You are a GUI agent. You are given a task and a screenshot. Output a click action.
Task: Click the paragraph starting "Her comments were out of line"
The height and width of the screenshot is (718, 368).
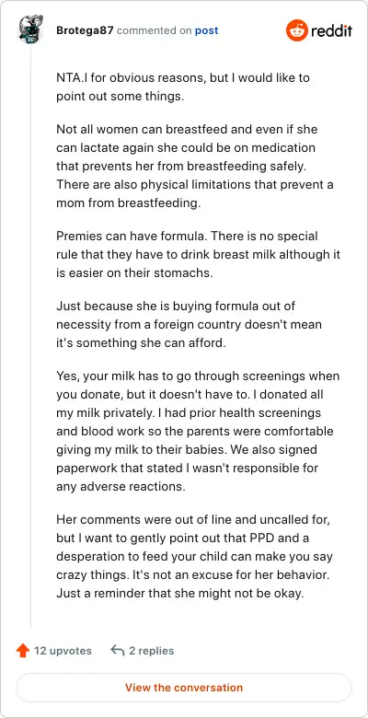[194, 557]
